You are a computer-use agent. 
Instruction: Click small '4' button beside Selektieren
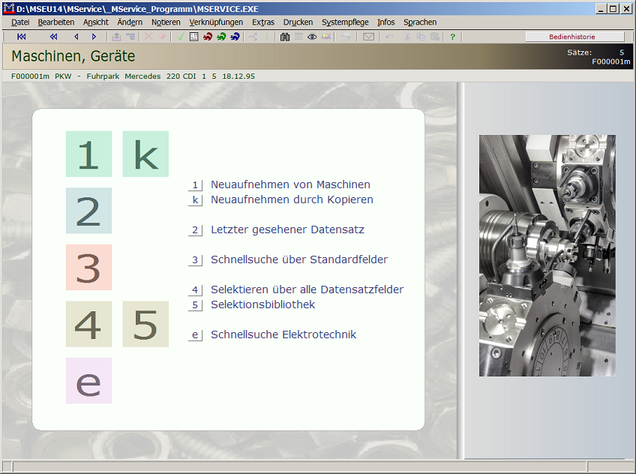[195, 289]
